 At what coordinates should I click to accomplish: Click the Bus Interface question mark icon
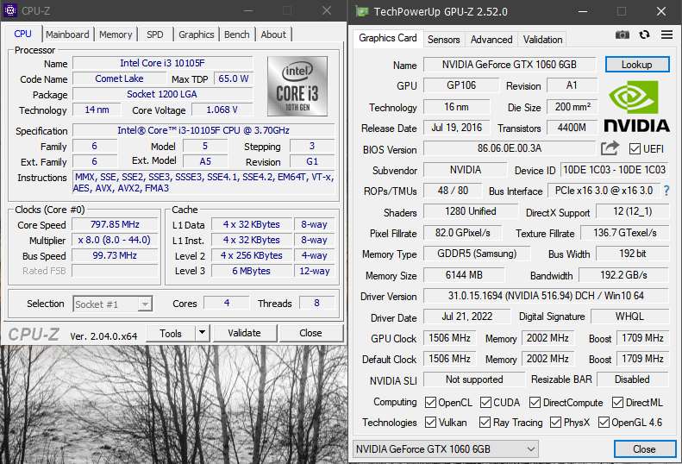pos(666,191)
